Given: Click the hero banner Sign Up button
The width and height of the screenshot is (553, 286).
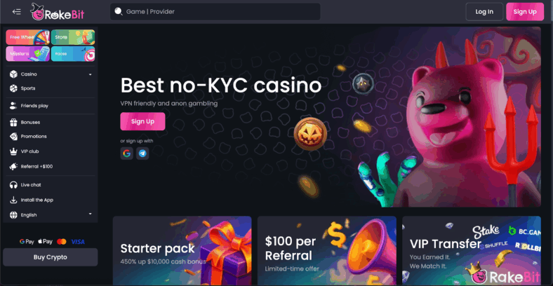Looking at the screenshot, I should click(x=142, y=121).
